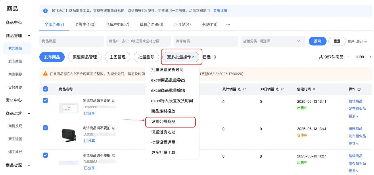Viewport: 374px width, 175px height.
Task: Open 渠道商品管理
Action: (85, 57)
